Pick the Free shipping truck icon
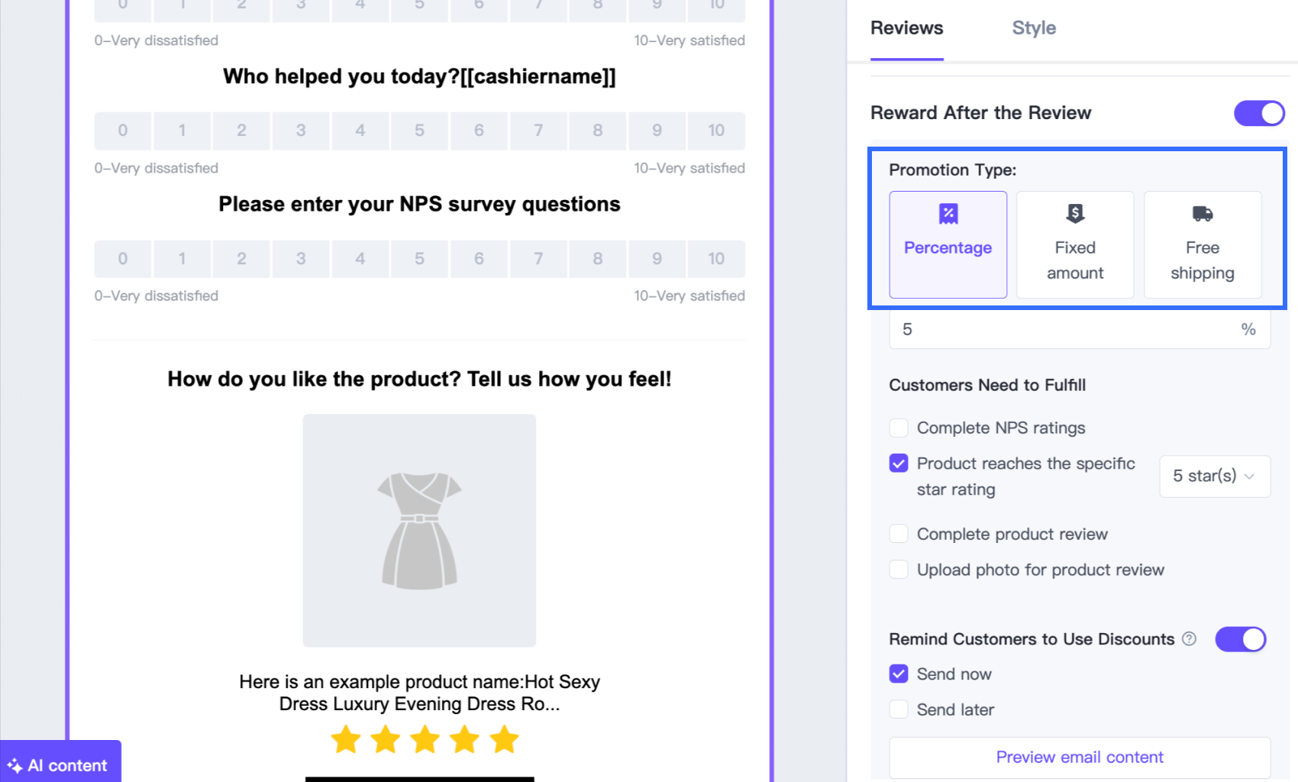 [x=1202, y=214]
